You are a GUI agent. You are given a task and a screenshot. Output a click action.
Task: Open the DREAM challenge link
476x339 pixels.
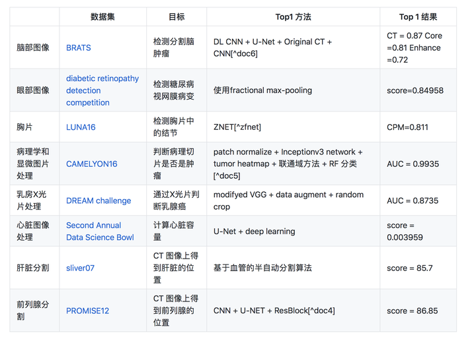point(99,200)
